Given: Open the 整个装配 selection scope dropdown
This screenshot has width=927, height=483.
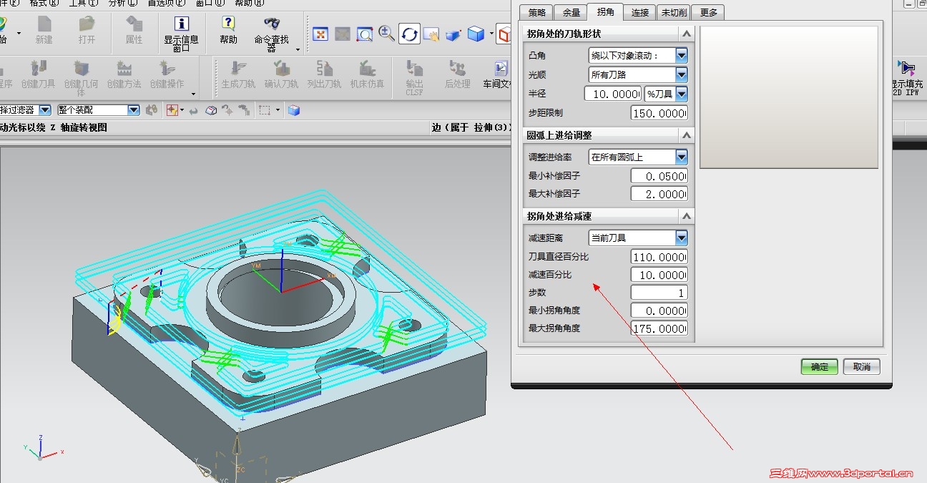Looking at the screenshot, I should [134, 110].
